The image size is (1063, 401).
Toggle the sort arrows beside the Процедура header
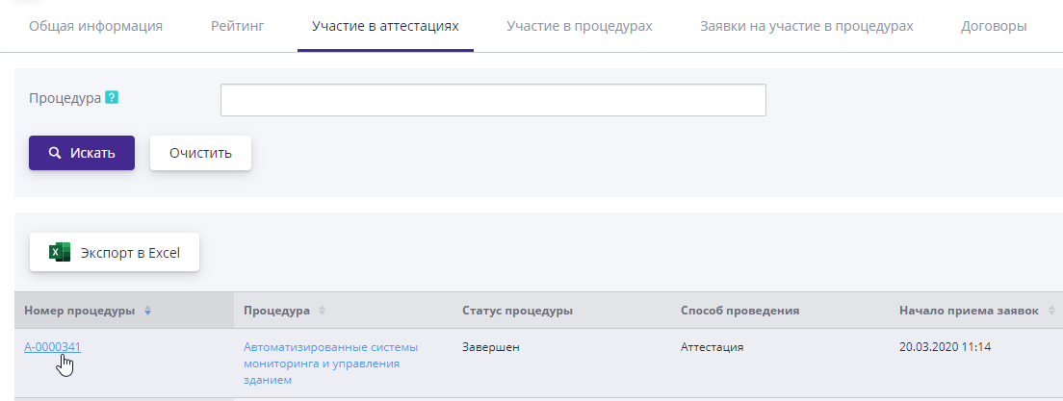tap(322, 311)
